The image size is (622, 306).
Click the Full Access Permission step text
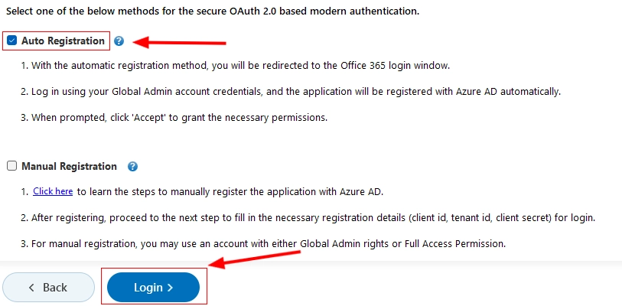coord(263,244)
